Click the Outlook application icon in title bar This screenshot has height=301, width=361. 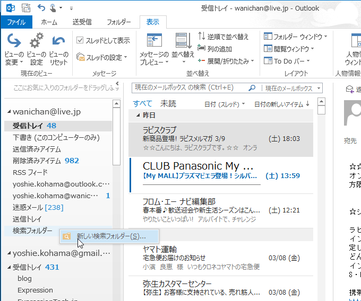[11, 8]
